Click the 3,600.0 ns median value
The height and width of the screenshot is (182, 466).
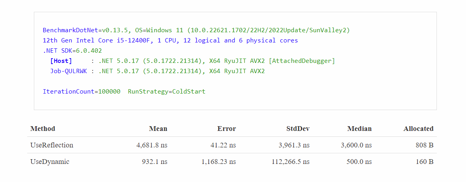[x=356, y=145]
